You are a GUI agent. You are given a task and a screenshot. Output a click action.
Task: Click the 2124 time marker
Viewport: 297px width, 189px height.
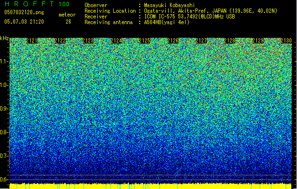point(116,41)
